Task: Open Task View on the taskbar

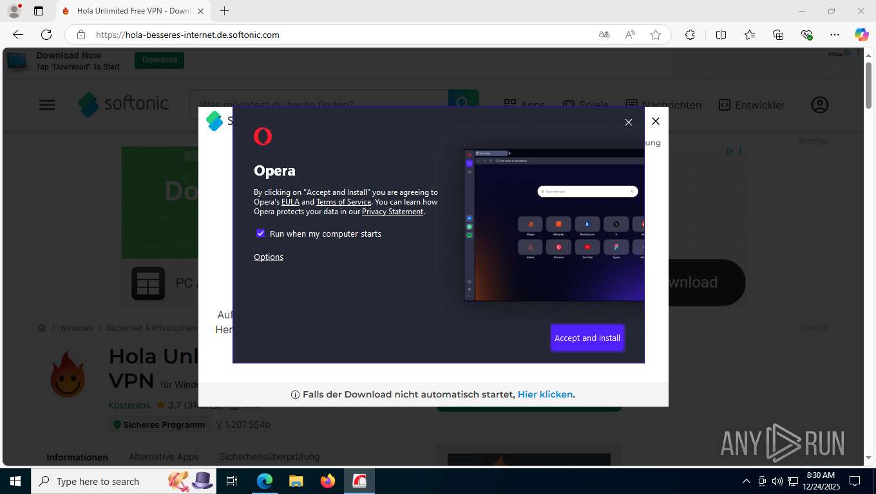Action: pos(232,481)
